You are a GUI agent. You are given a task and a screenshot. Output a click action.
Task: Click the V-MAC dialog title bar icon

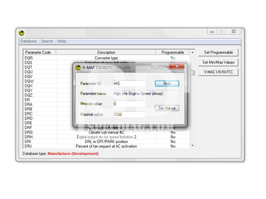(x=78, y=68)
